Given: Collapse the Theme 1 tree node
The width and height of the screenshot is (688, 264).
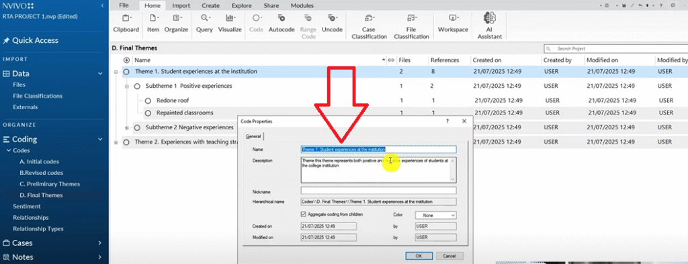Looking at the screenshot, I should 116,72.
